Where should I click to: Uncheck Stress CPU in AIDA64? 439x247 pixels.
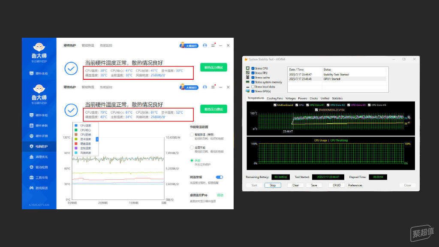click(x=253, y=68)
